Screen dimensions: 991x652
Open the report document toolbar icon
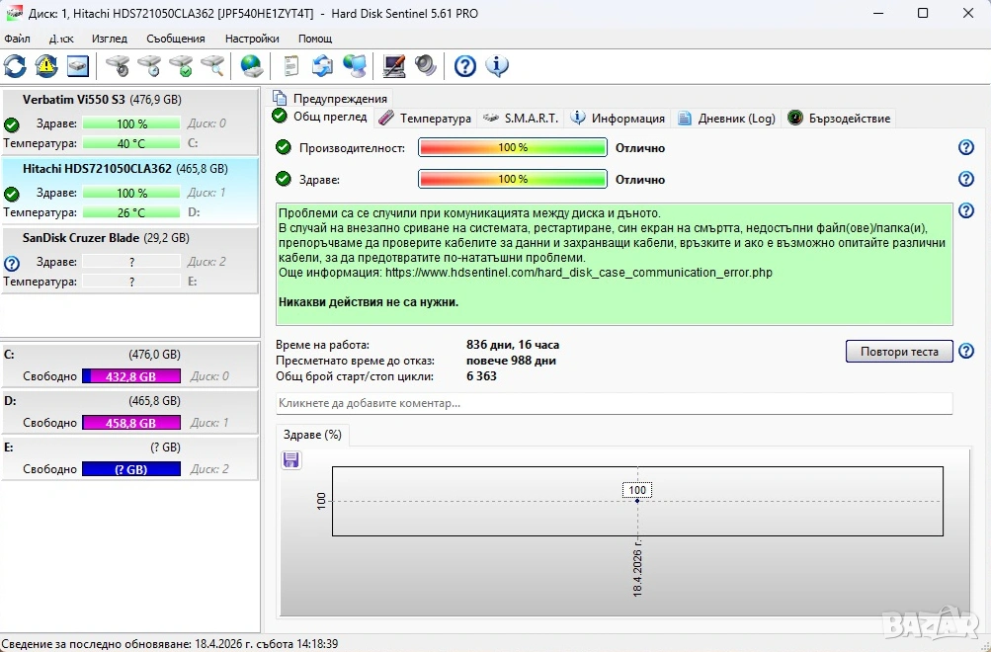(x=290, y=66)
